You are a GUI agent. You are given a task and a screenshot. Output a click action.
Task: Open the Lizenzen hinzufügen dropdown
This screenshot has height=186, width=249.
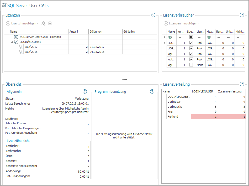pos(182,23)
